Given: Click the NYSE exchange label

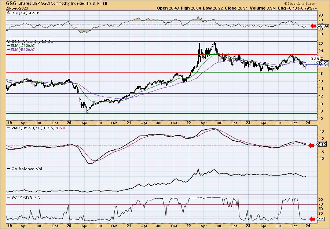Looking at the screenshot, I should 102,4.
